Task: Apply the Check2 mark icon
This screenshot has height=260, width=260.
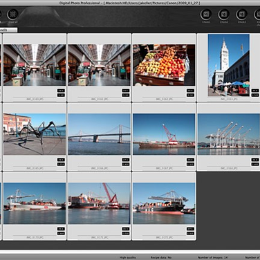Action: 224,15
